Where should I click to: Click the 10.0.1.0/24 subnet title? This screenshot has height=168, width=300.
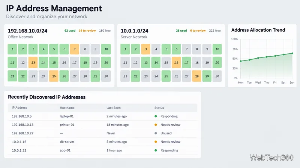(134, 31)
